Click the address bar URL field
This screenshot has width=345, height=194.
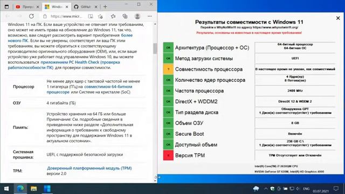coord(66,16)
